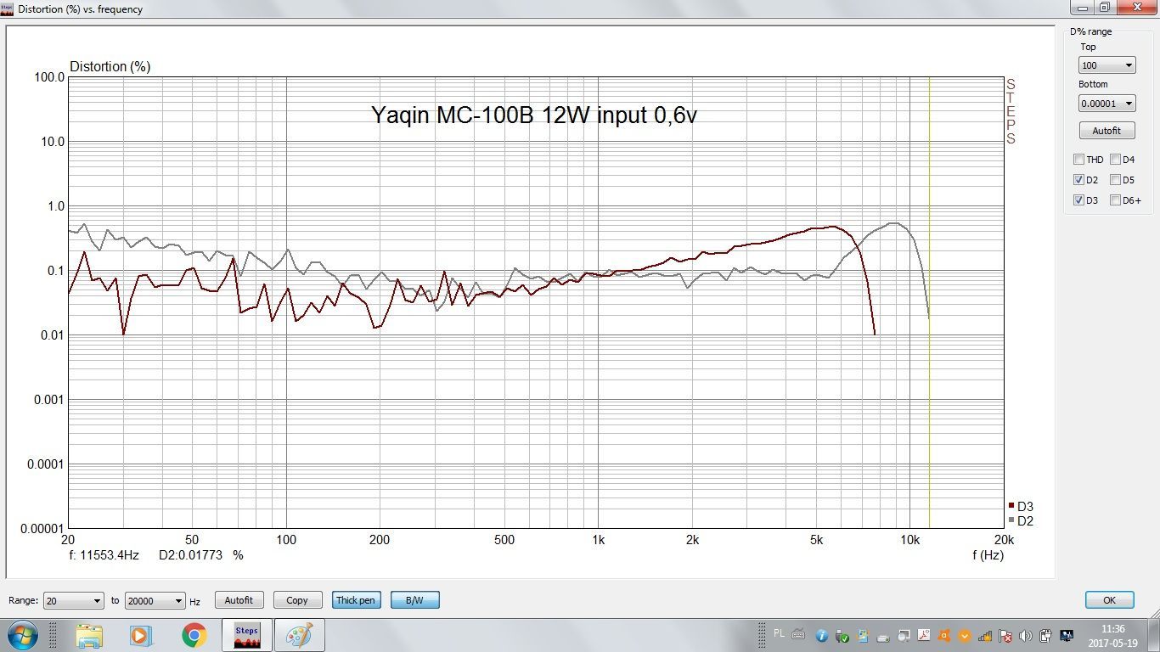This screenshot has width=1160, height=652.
Task: Click the 'f: 11553.4Hz' readout
Action: pyautogui.click(x=104, y=555)
